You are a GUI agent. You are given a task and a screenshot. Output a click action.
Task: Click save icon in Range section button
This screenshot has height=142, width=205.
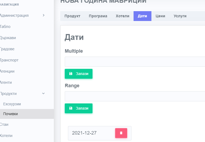tap(71, 108)
